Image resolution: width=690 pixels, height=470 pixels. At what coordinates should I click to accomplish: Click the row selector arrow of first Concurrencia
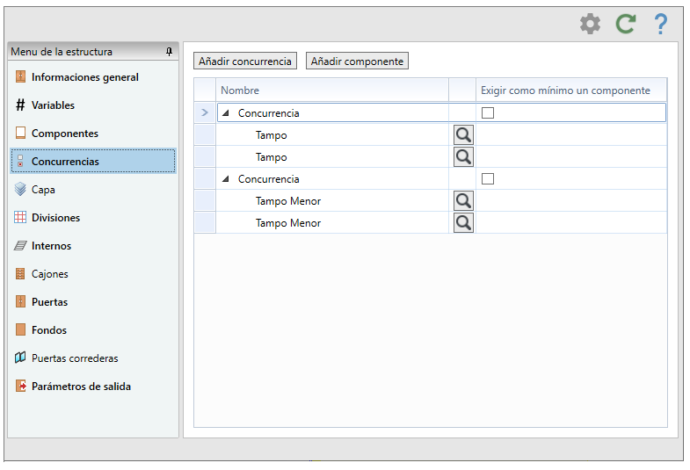205,112
